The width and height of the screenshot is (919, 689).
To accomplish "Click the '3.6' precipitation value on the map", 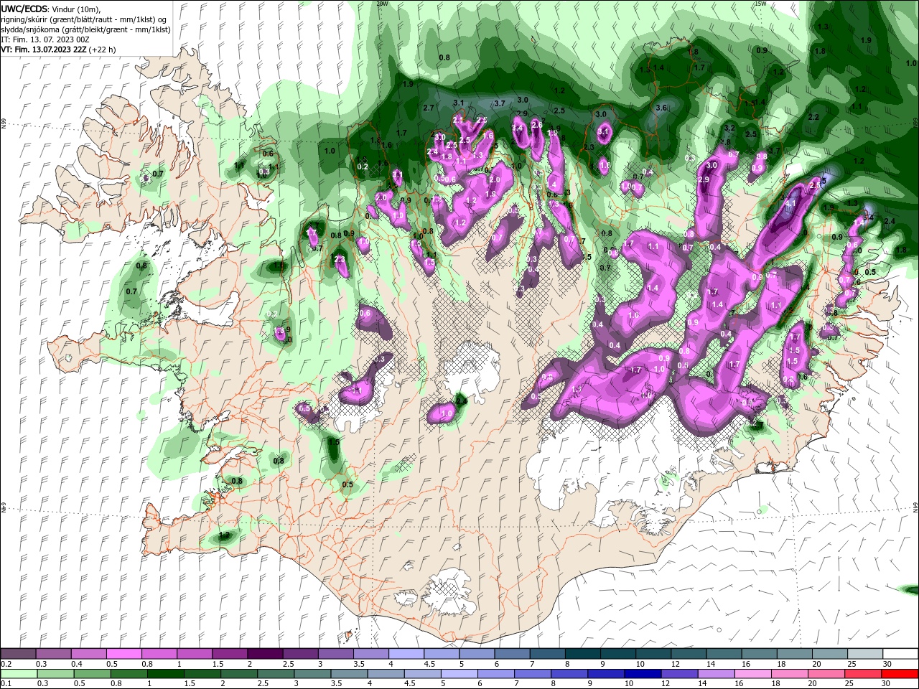I will 662,108.
